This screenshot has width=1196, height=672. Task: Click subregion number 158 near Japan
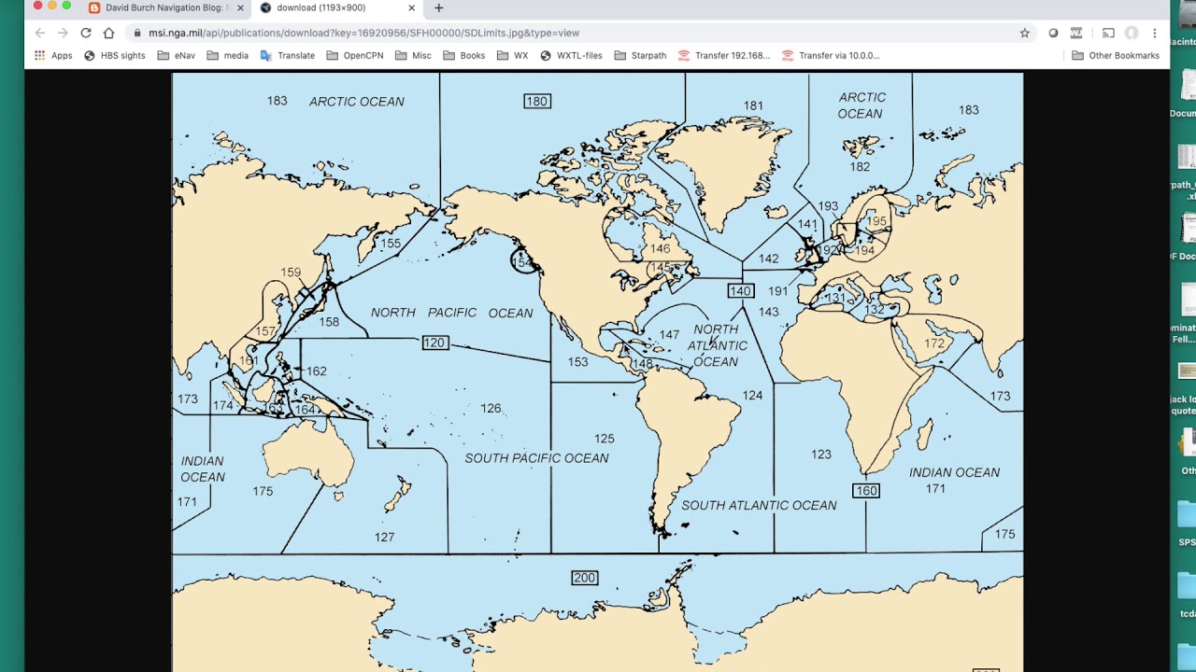point(329,321)
